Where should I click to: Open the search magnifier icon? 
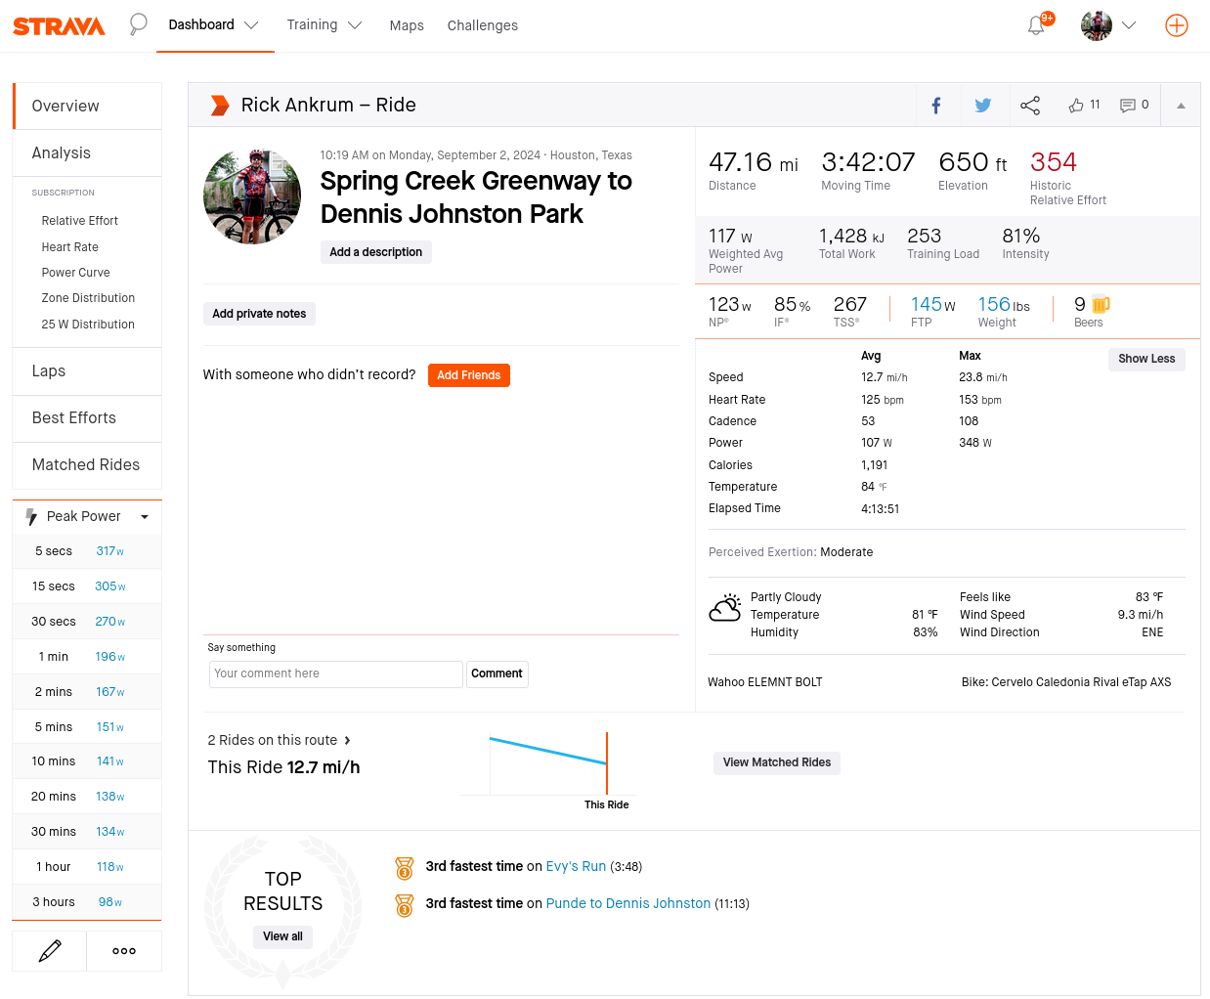point(139,24)
